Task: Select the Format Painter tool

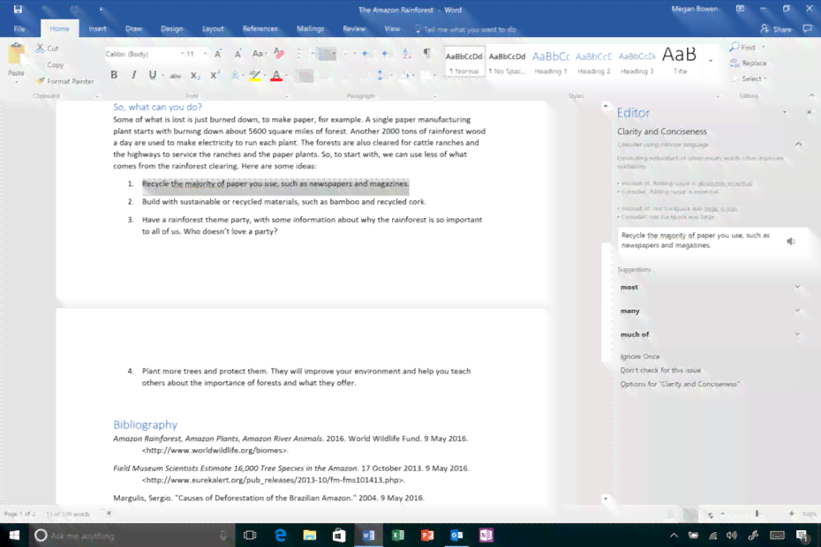Action: (x=66, y=81)
